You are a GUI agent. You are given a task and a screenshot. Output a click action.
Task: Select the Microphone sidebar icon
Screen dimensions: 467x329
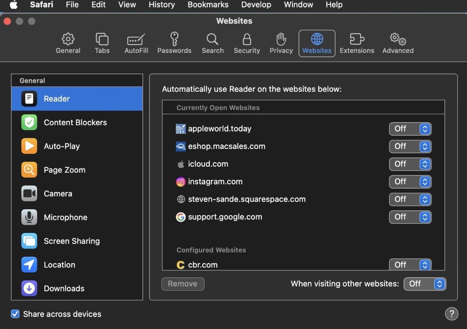point(30,217)
